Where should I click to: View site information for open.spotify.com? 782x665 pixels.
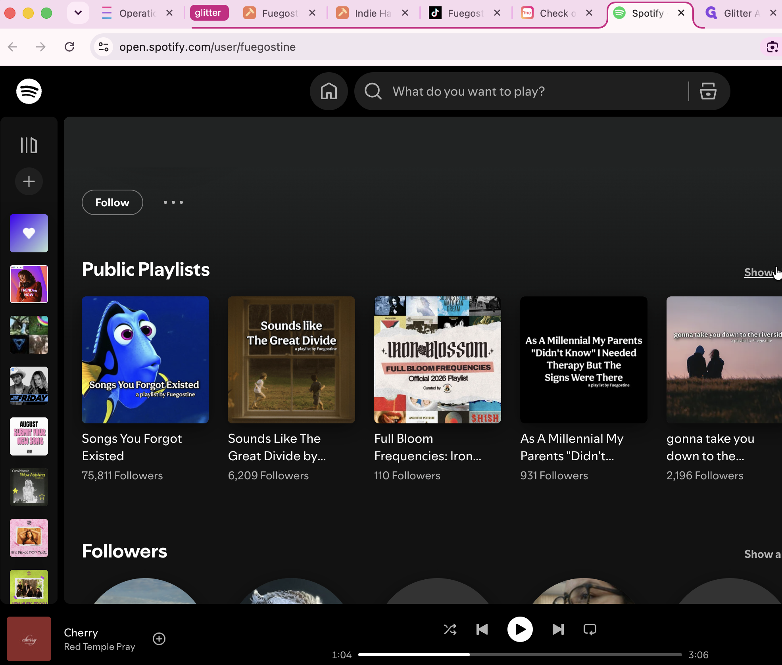pos(104,47)
